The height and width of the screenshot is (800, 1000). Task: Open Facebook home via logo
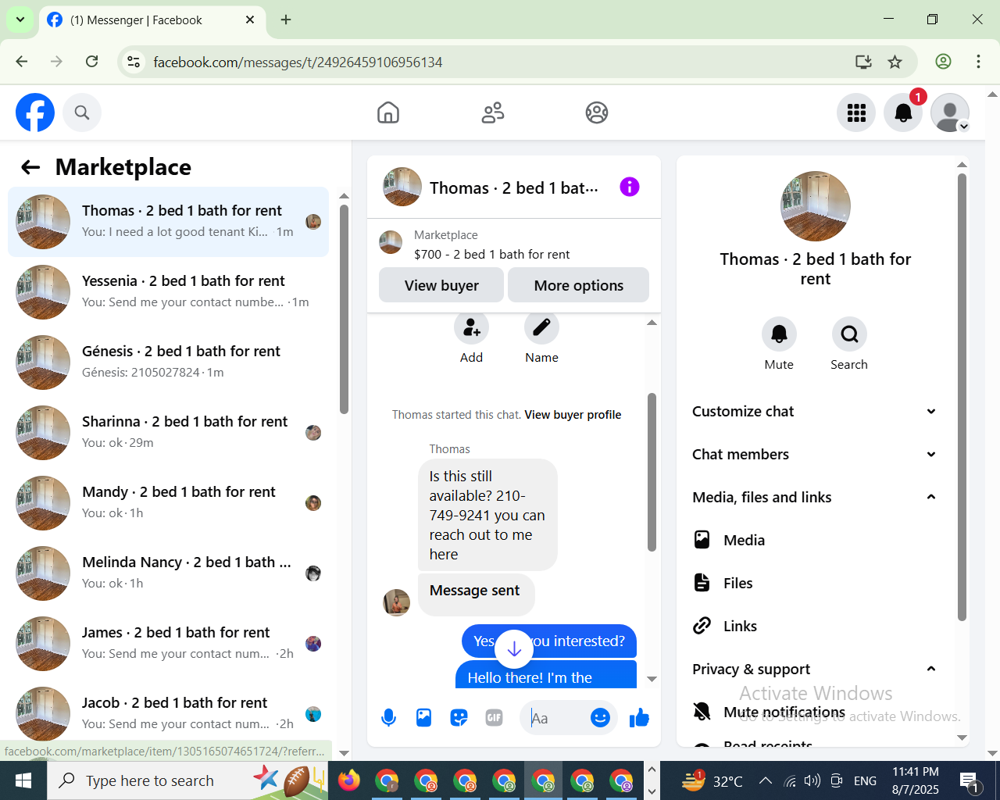(x=35, y=112)
